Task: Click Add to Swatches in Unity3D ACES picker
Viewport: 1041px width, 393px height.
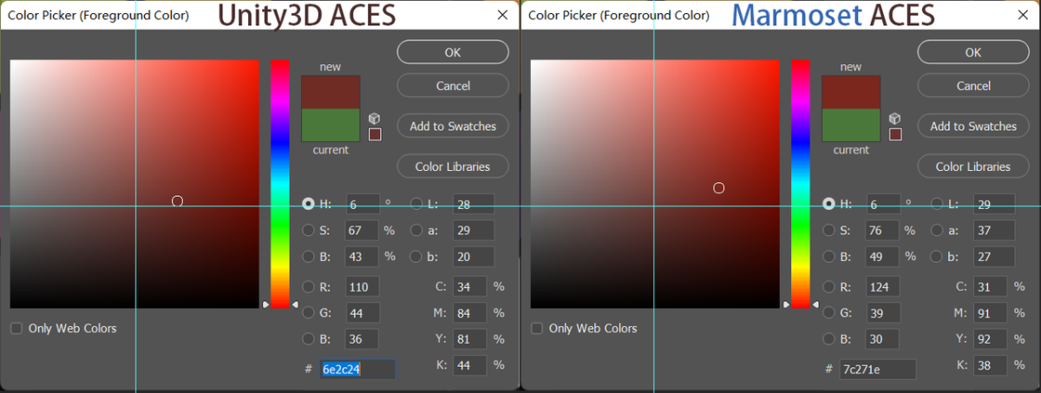Action: coord(453,126)
